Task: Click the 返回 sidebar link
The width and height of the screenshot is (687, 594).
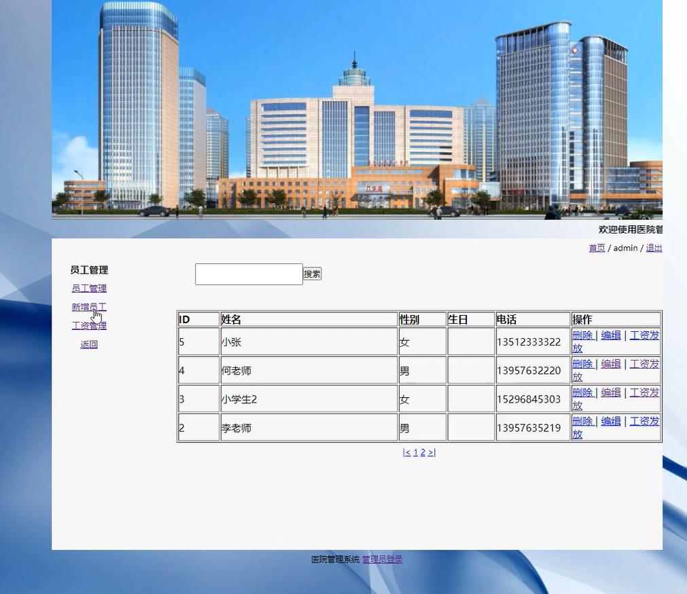Action: tap(89, 344)
